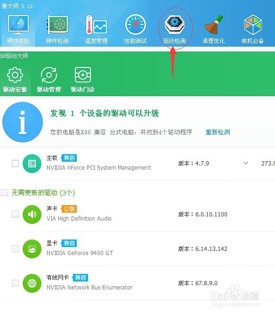275x314 pixels.
Task: Tick the NVIDIA Network Bus Enumerator checkbox
Action: pos(15,283)
